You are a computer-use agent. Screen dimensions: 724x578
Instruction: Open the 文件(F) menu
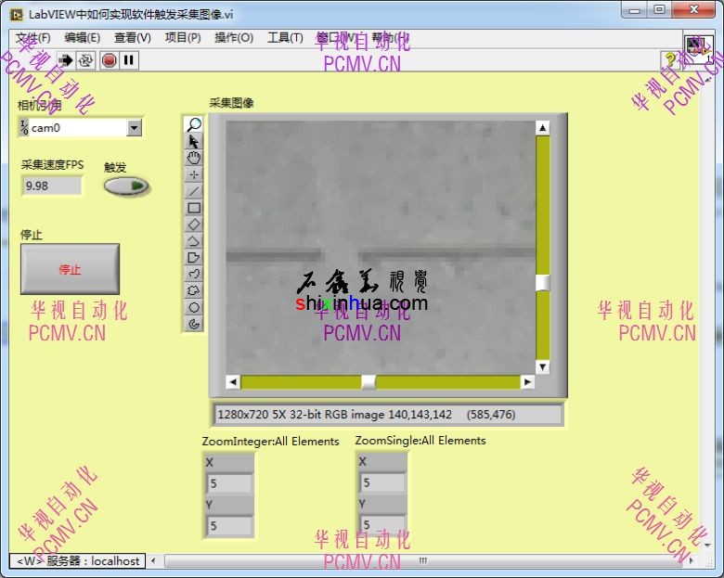(x=33, y=38)
